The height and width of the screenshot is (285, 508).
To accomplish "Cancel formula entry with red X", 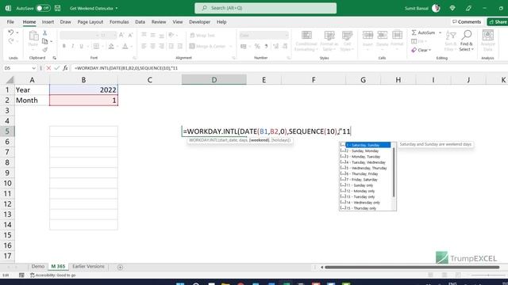I will click(48, 68).
